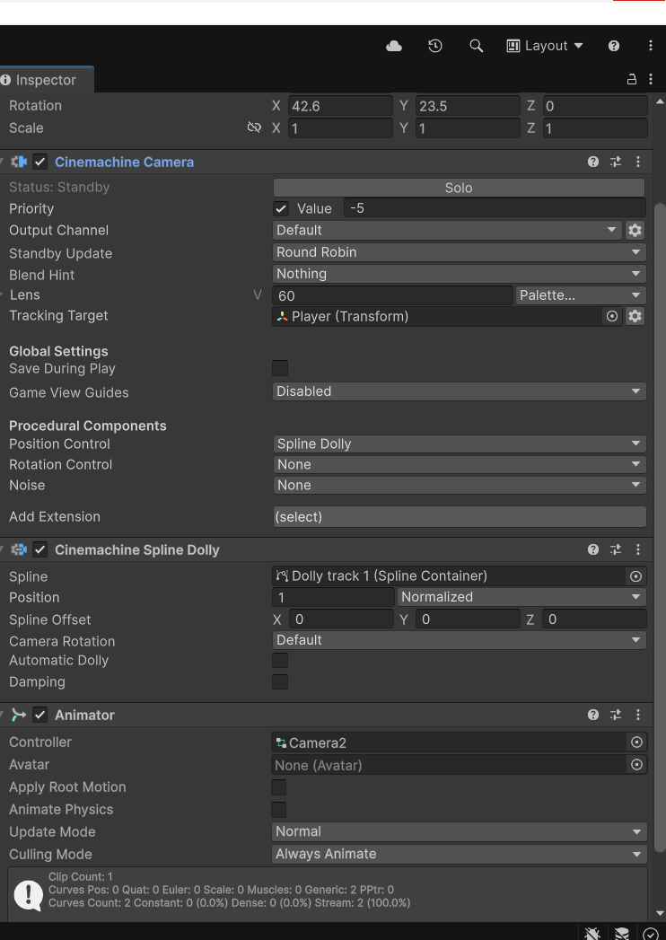Open the Layout menu
Image resolution: width=666 pixels, height=940 pixels.
(x=545, y=46)
